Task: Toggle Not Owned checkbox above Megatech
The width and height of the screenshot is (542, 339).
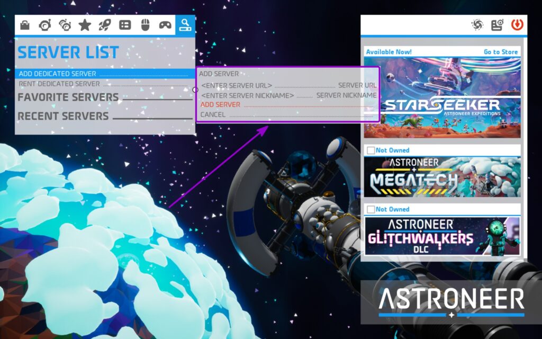Action: [371, 150]
